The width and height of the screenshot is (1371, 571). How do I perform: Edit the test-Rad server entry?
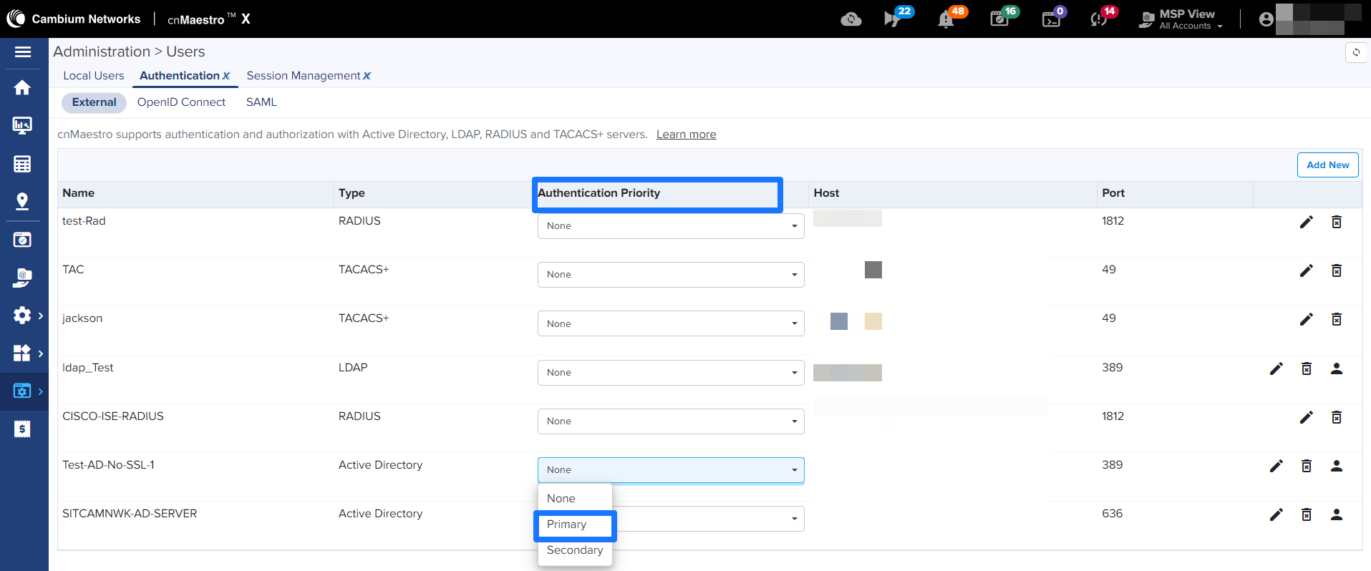tap(1306, 222)
